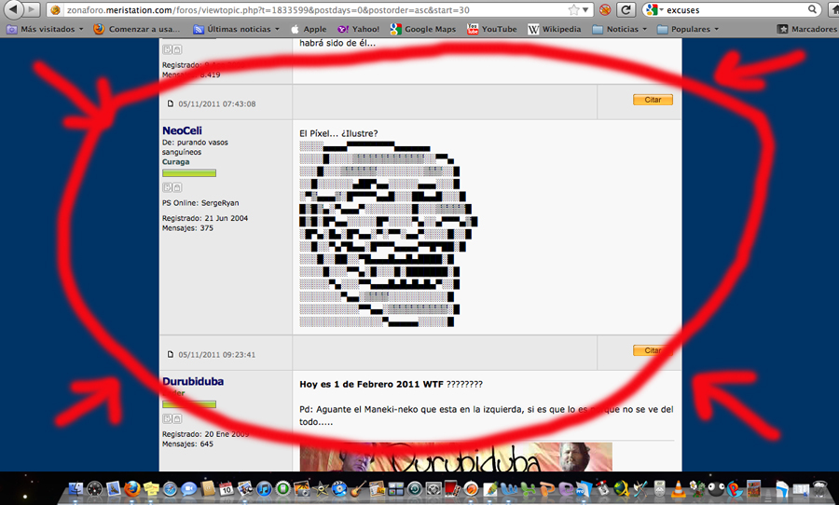Screen dimensions: 839x505
Task: Click the browser back arrow button
Action: pyautogui.click(x=11, y=9)
